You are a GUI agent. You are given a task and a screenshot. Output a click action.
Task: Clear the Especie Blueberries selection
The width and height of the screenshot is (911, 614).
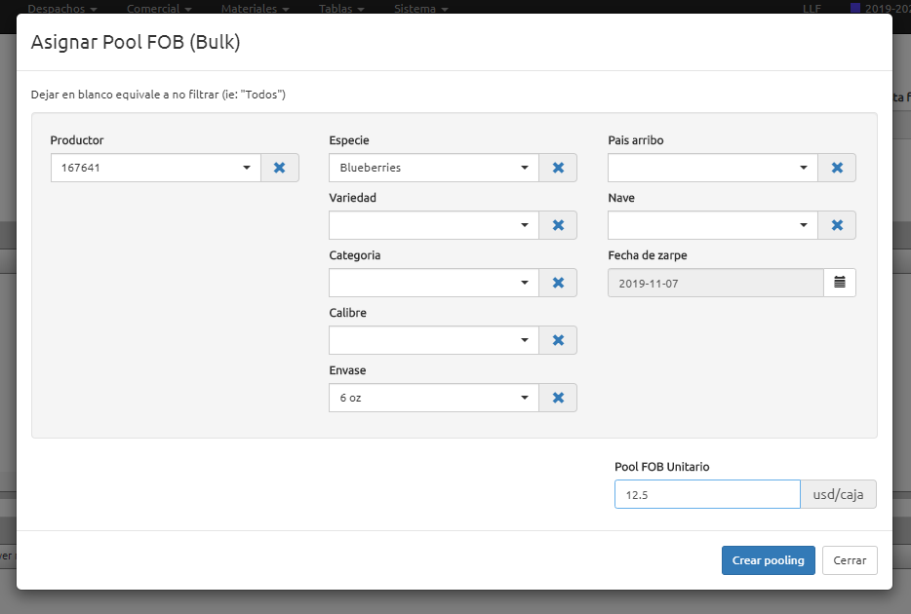(x=558, y=168)
